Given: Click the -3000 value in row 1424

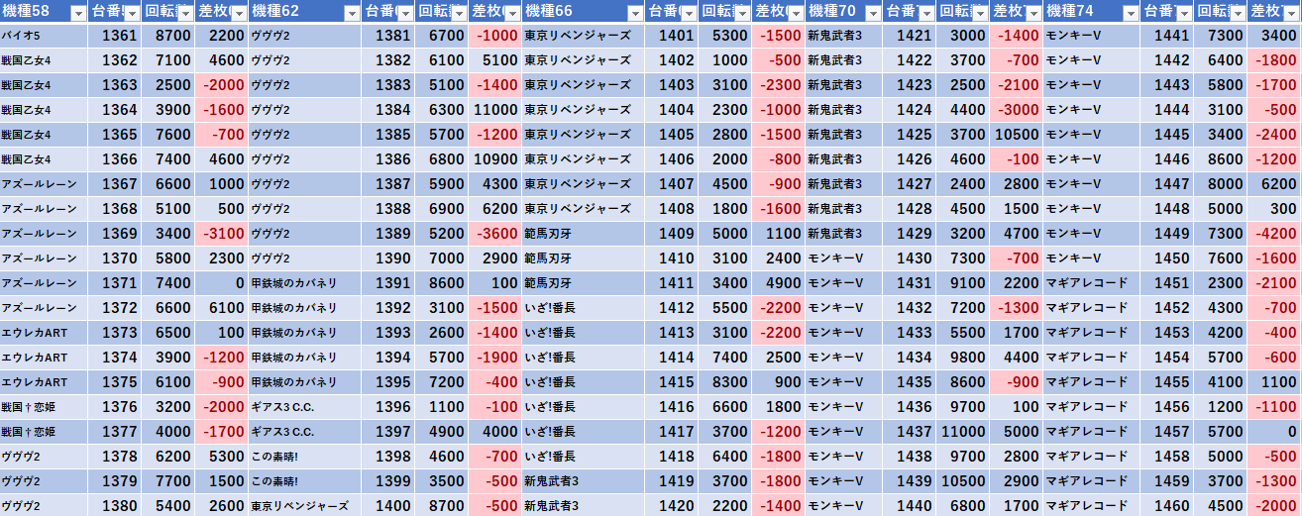Looking at the screenshot, I should pos(1017,110).
